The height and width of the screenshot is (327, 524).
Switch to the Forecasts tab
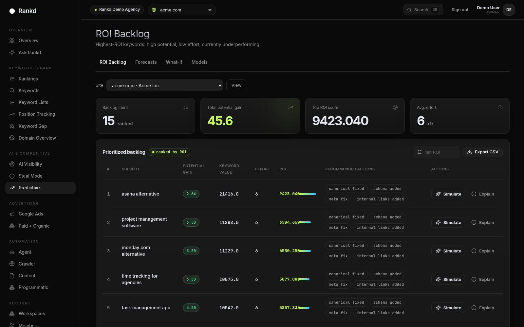pos(146,62)
